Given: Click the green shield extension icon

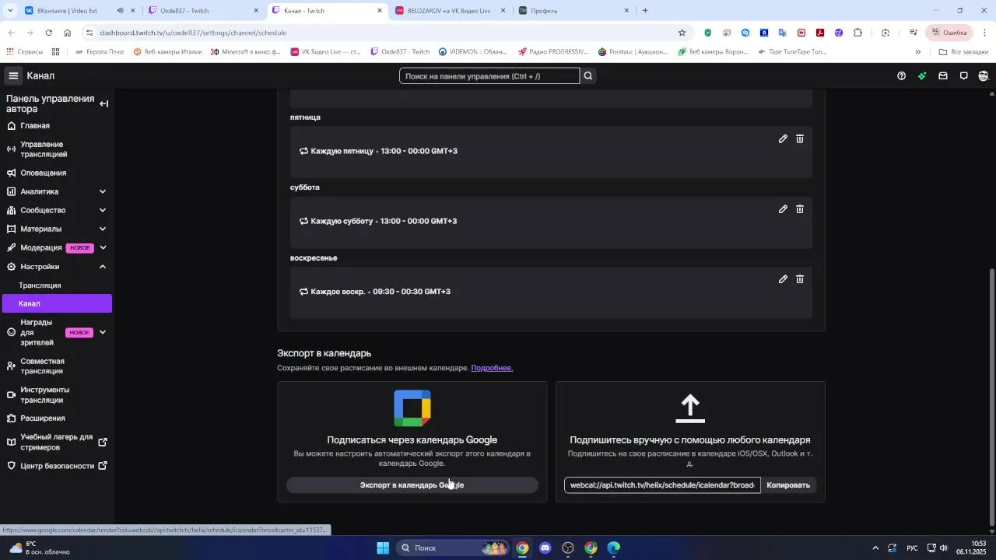Looking at the screenshot, I should 707,33.
